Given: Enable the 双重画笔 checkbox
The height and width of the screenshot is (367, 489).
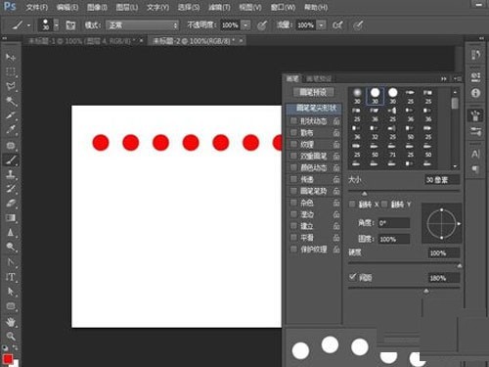Looking at the screenshot, I should pyautogui.click(x=293, y=156).
